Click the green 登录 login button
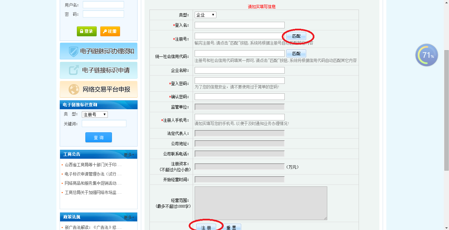Viewport: 449px width, 230px height. tap(87, 31)
